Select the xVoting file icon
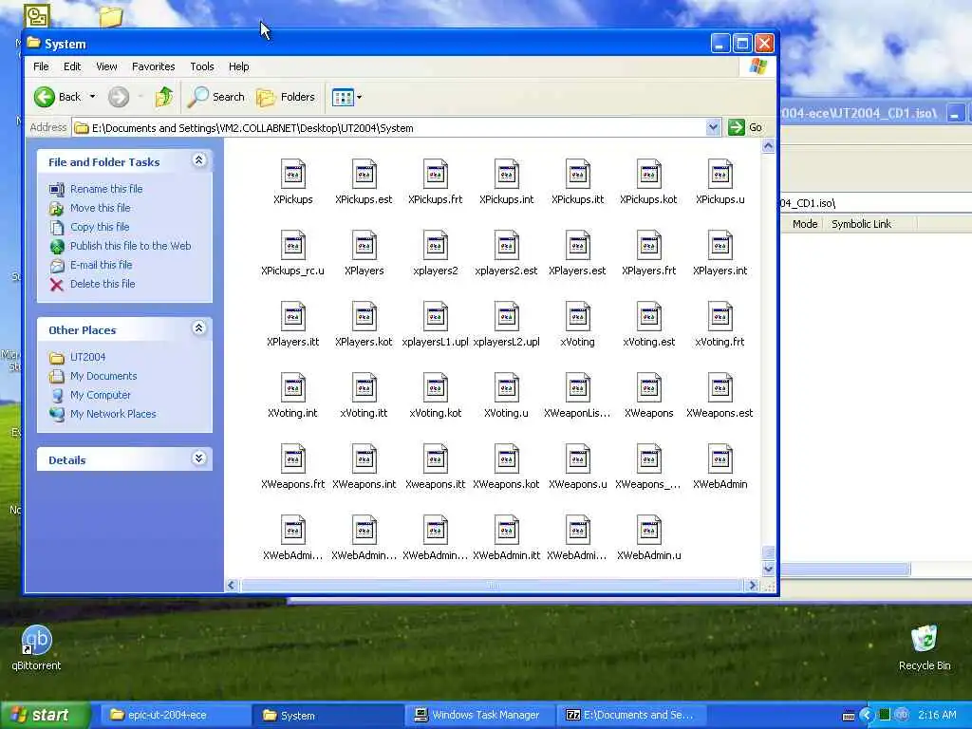The width and height of the screenshot is (972, 729). (577, 317)
